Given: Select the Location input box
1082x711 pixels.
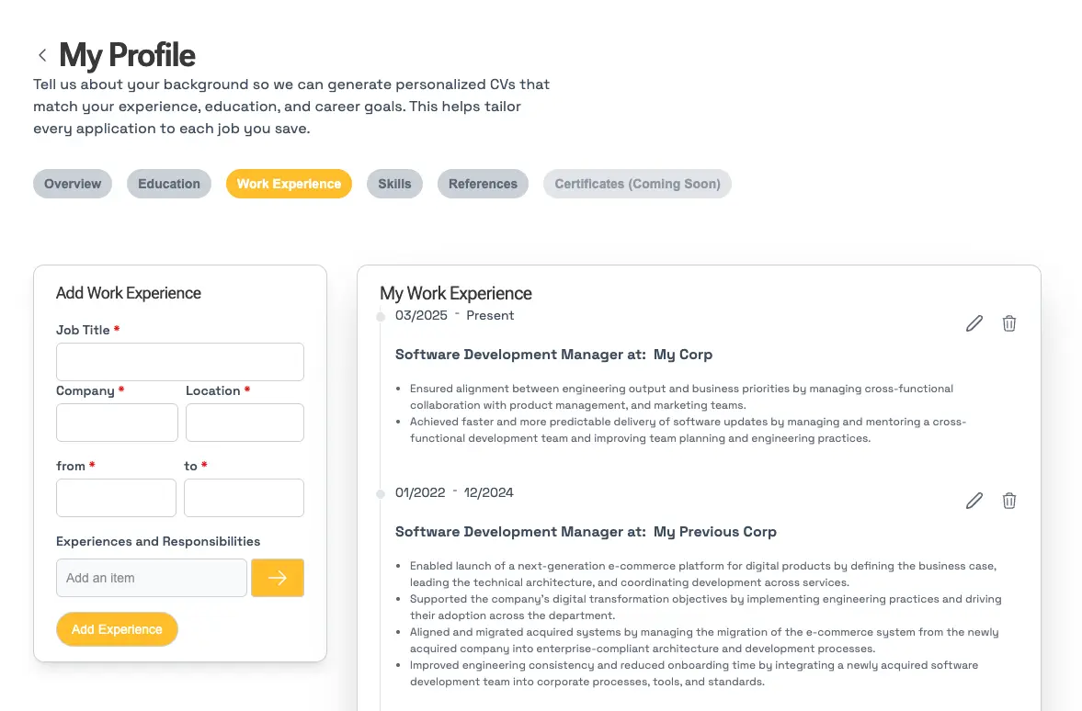Looking at the screenshot, I should coord(245,423).
